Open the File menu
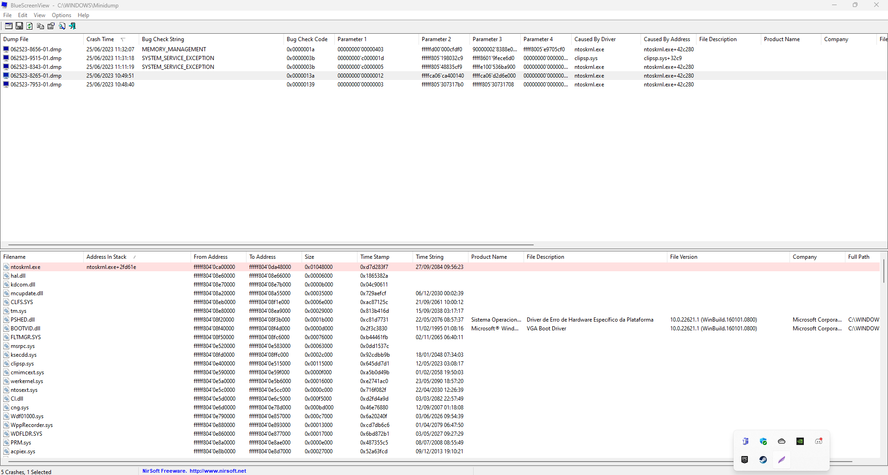888x475 pixels. (x=7, y=15)
